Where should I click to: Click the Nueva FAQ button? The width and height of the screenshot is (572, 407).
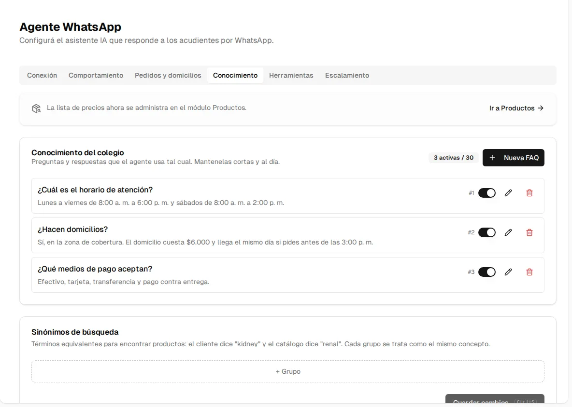tap(513, 158)
